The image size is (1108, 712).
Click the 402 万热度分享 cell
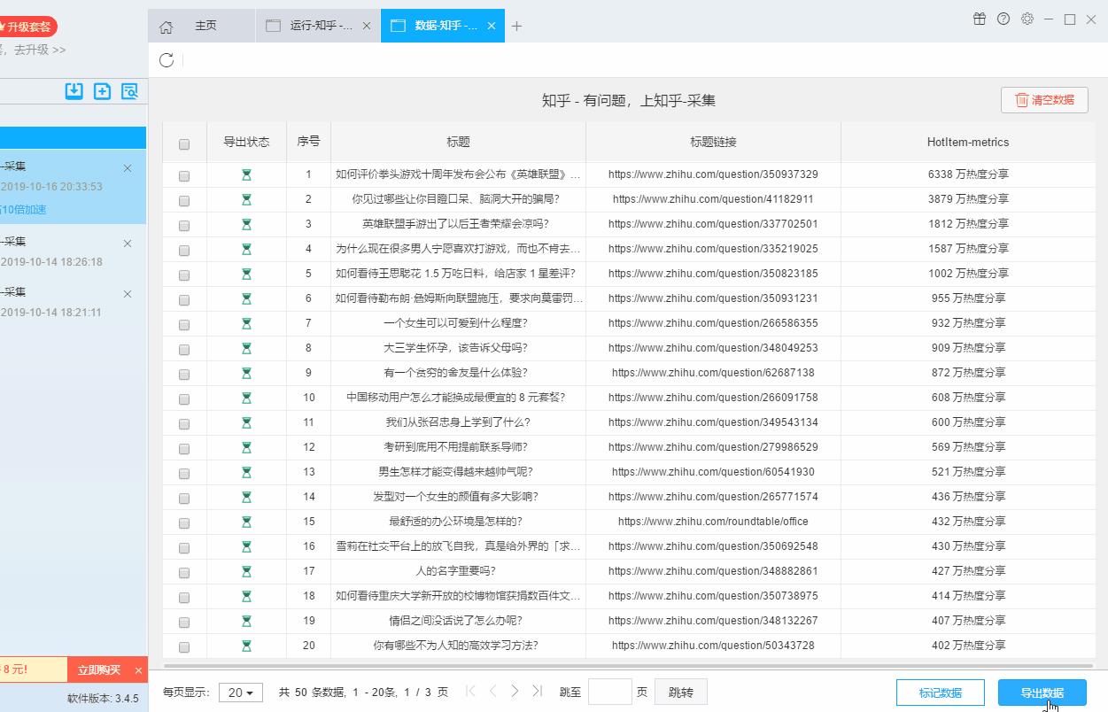tap(967, 646)
